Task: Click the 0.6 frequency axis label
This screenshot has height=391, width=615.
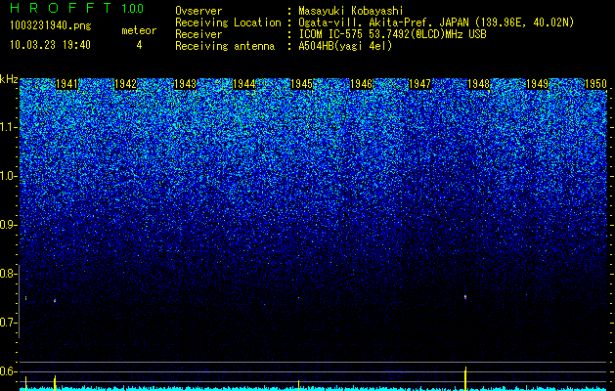Action: click(x=8, y=371)
